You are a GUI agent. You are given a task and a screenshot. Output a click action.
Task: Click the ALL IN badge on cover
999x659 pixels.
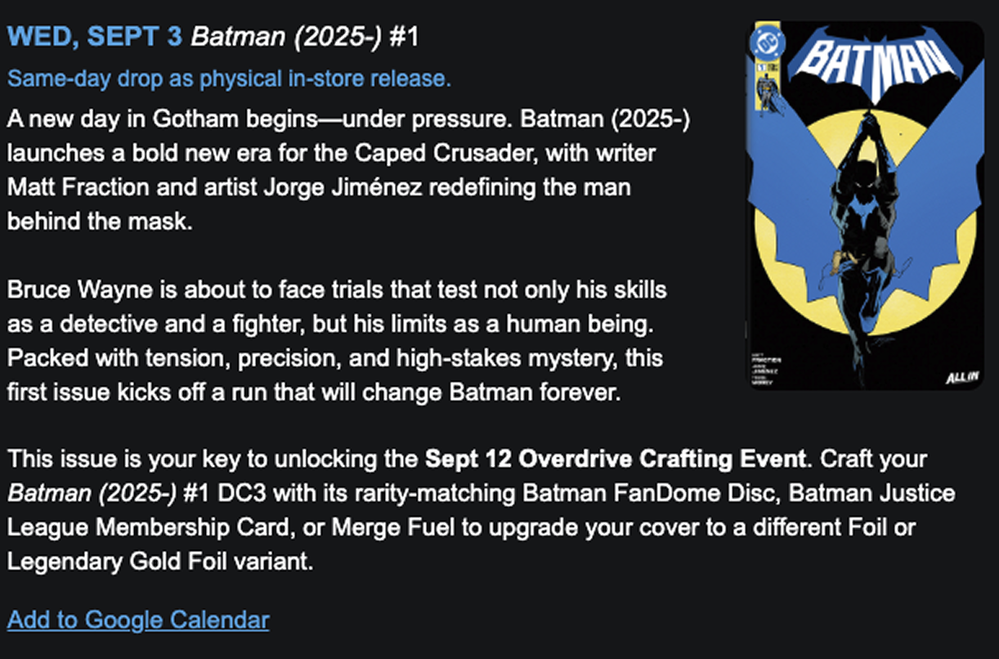click(959, 377)
